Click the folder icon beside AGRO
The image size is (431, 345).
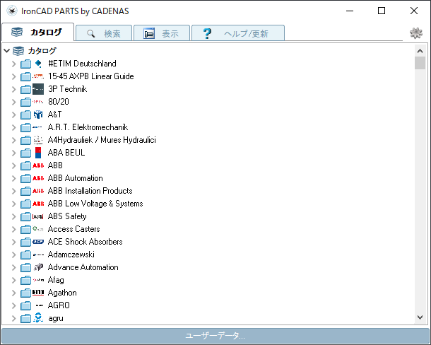25,305
